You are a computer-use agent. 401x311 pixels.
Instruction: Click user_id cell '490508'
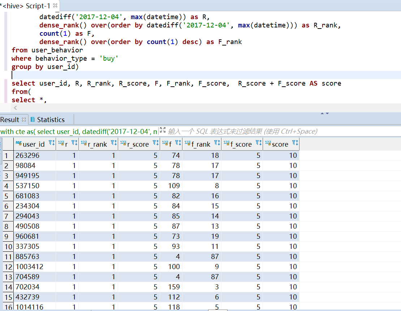[35, 226]
